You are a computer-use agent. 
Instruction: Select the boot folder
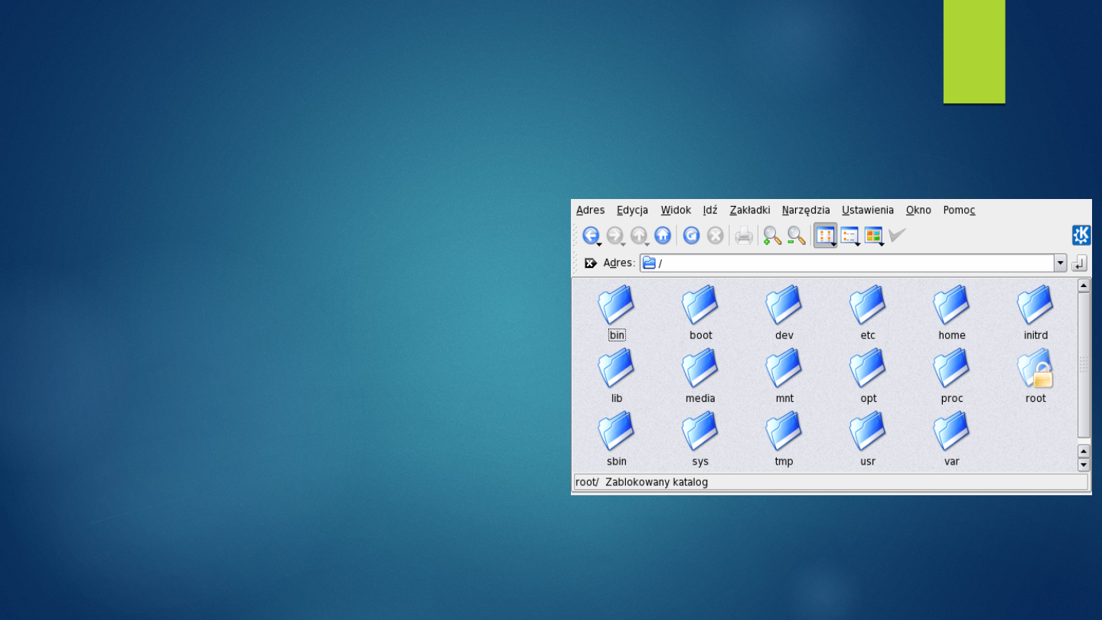coord(700,313)
